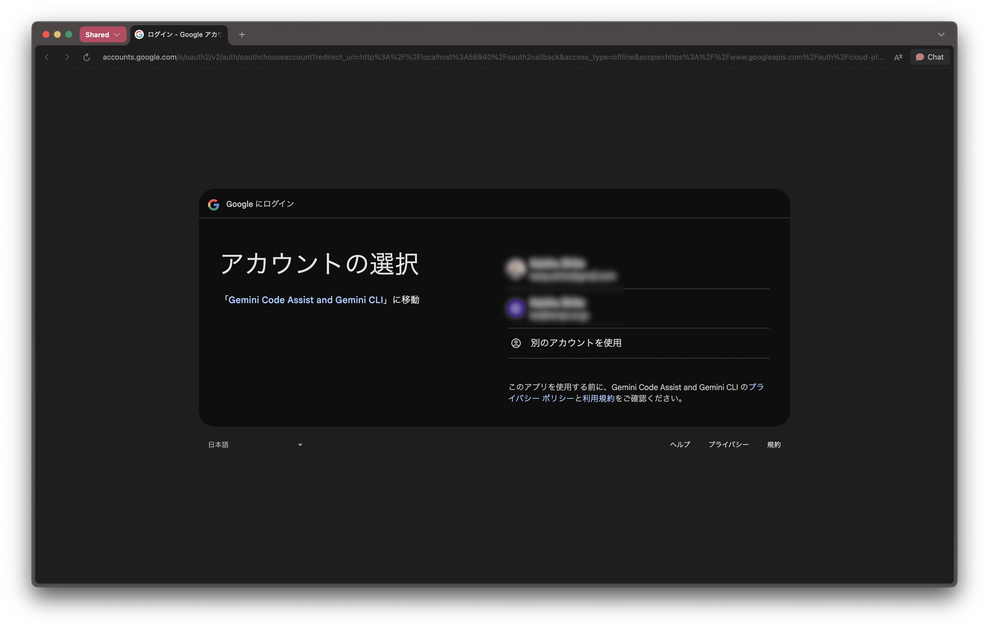Click the browser back arrow
The height and width of the screenshot is (629, 989).
(47, 57)
